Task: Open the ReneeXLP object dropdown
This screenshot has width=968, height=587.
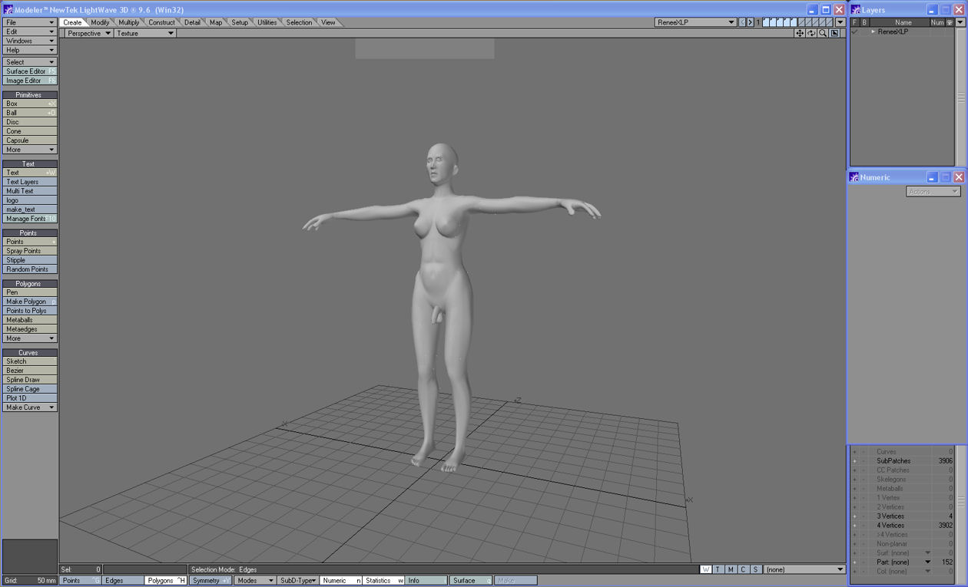Action: click(x=695, y=22)
